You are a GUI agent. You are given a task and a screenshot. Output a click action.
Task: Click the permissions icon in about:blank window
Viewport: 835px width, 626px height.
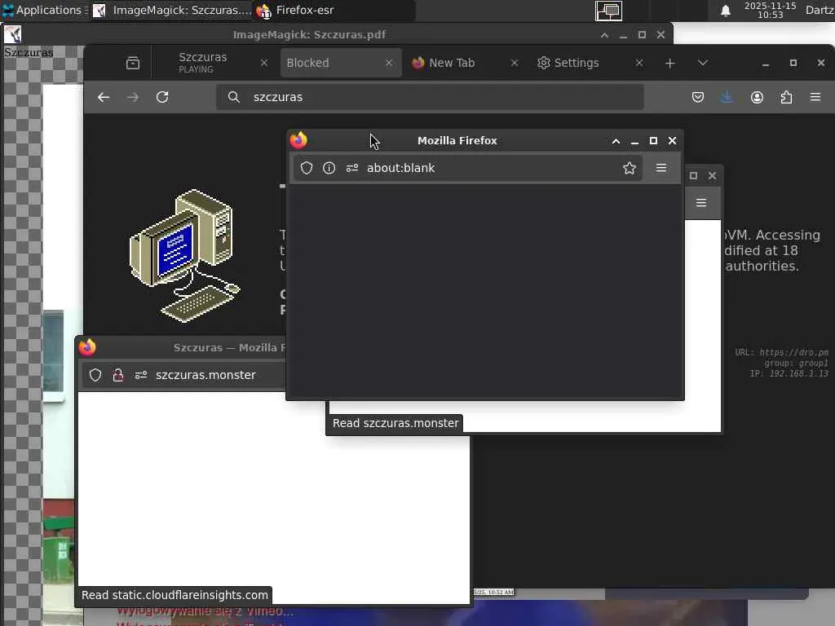[x=352, y=168]
